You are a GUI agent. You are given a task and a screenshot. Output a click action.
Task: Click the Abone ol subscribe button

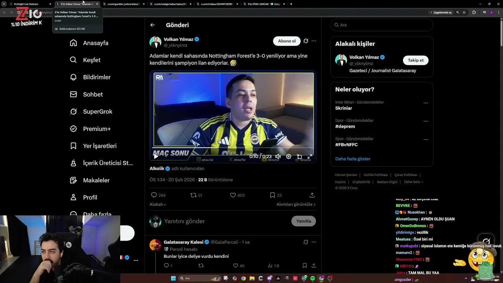coord(287,41)
